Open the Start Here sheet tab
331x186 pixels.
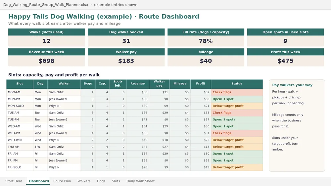[14, 181]
